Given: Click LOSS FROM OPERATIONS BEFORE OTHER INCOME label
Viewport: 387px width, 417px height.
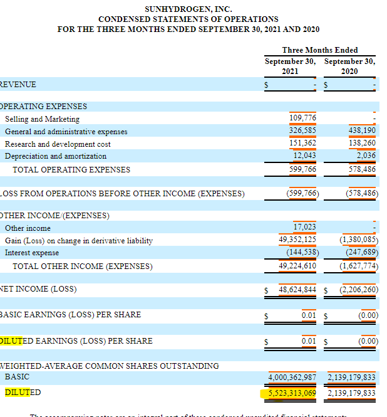Looking at the screenshot, I should 122,194.
